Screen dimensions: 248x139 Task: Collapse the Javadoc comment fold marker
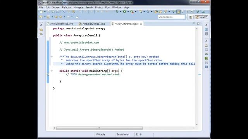pos(52,57)
